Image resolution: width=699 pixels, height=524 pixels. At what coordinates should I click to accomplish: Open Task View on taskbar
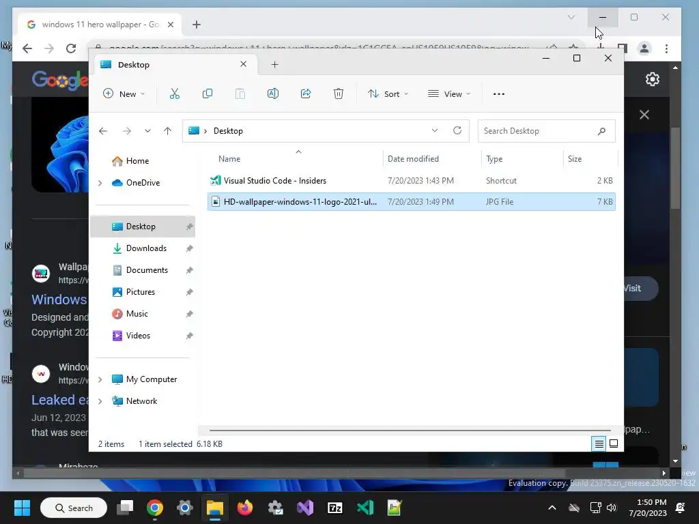[x=126, y=508]
